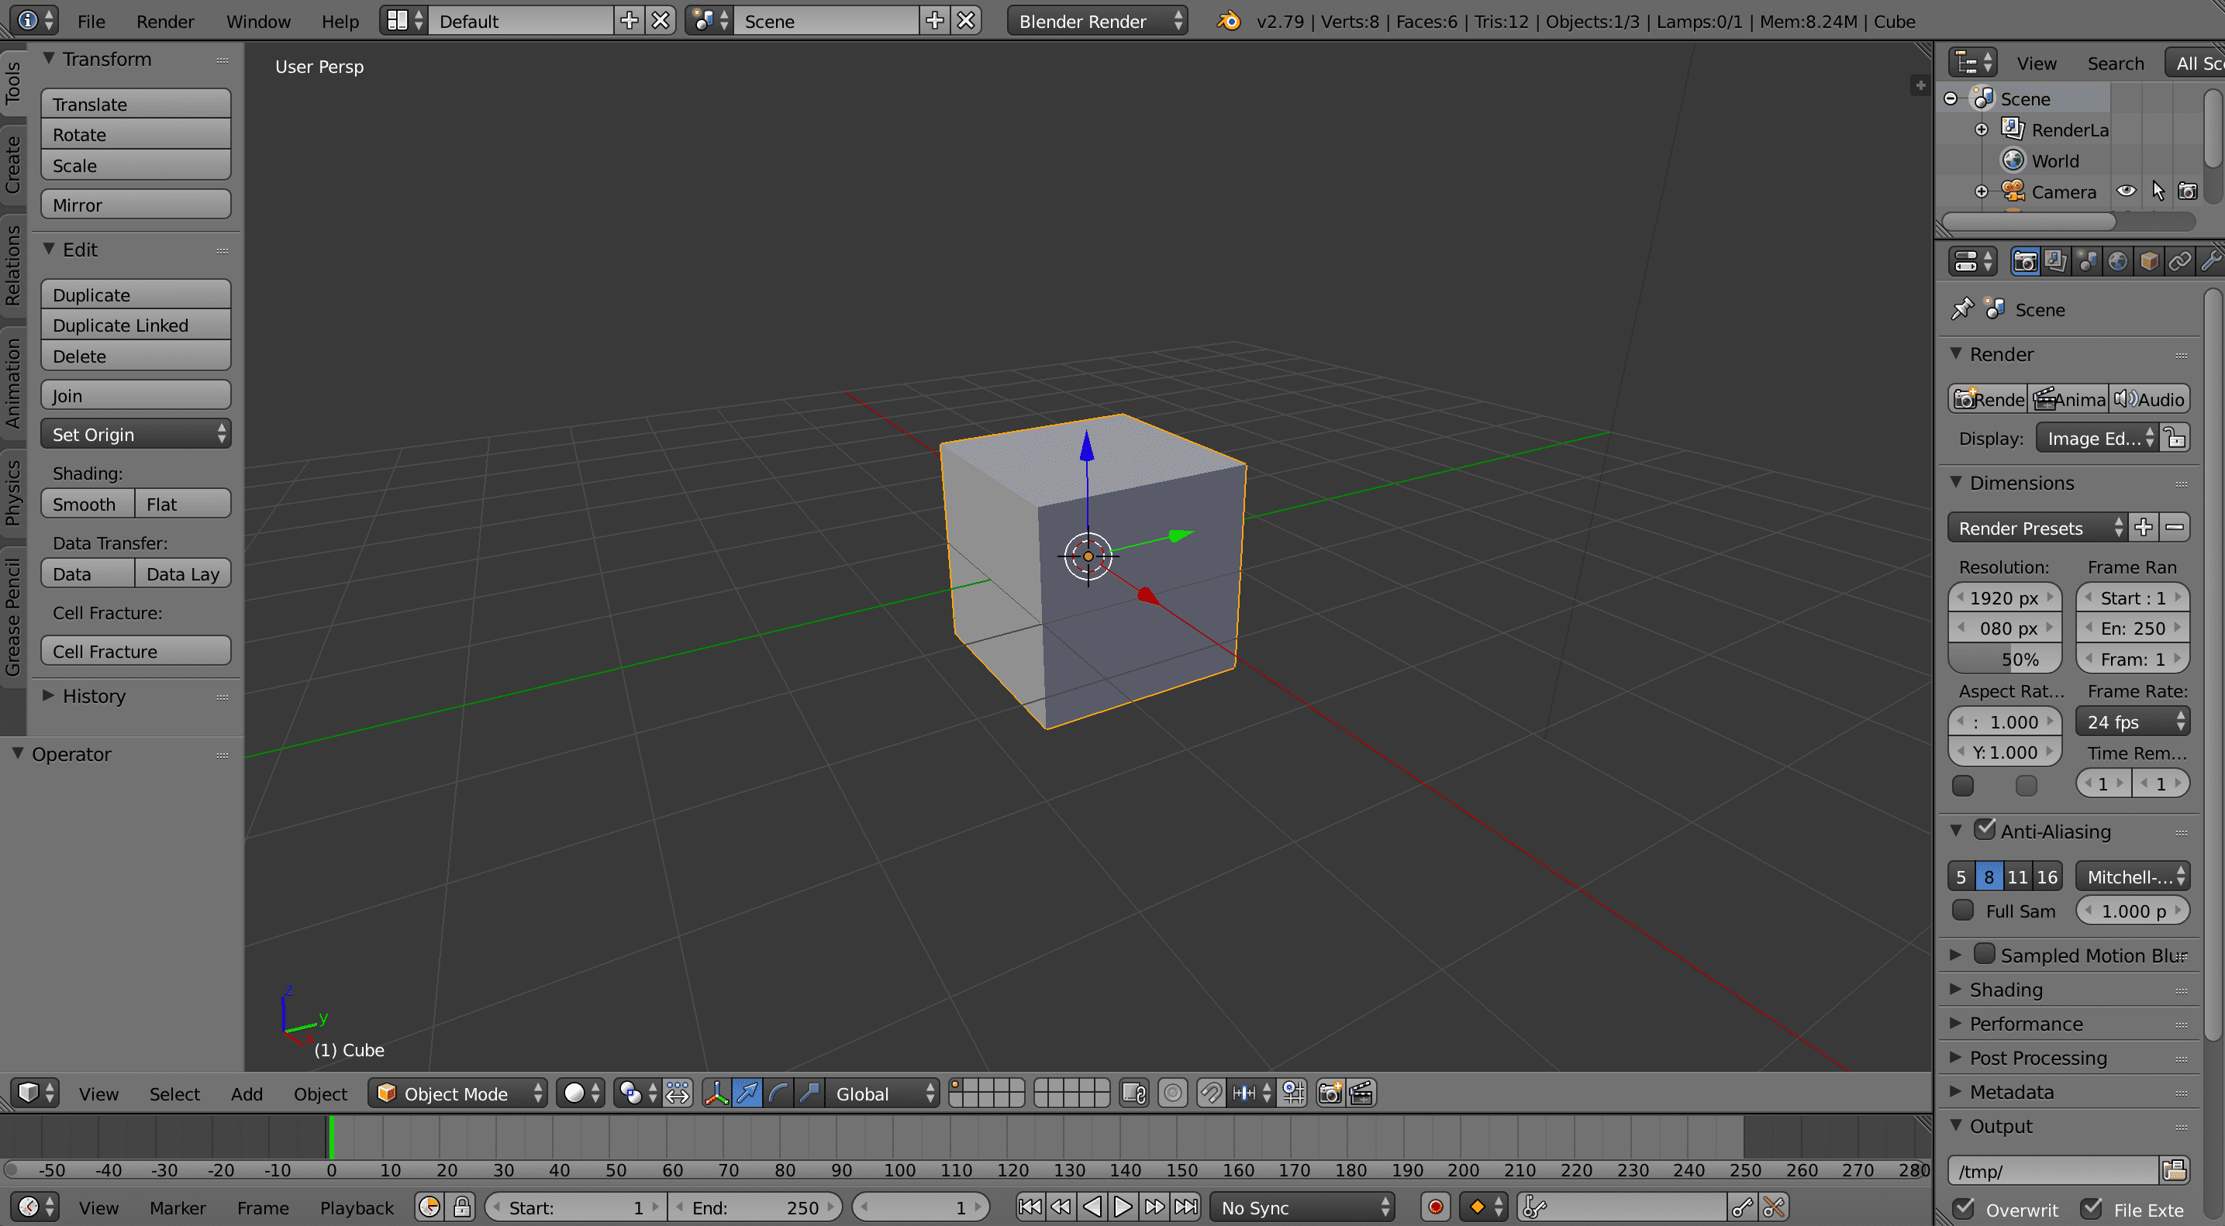Toggle proportional editing circle icon

1172,1093
